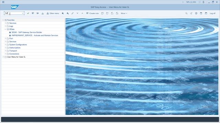The image size is (220, 123).
Task: Select the User Menu for Valer G. label
Action: coord(16,57)
